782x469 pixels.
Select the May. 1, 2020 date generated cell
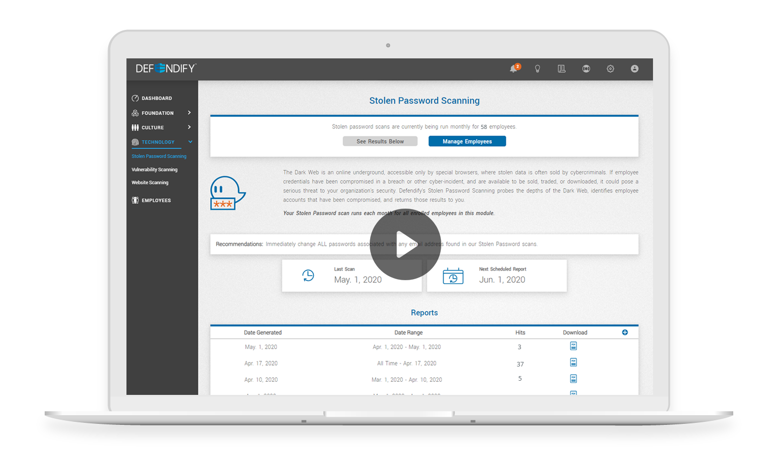click(261, 347)
